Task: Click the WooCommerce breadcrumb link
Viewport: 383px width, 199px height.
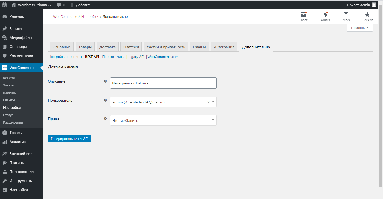Action: (x=65, y=17)
